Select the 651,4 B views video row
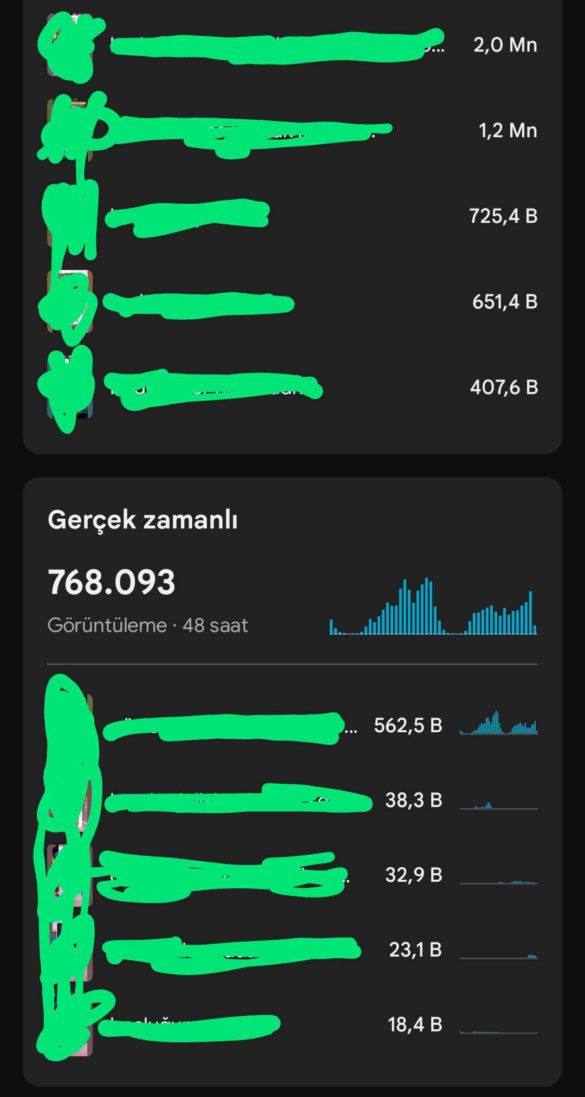The image size is (585, 1097). point(292,302)
